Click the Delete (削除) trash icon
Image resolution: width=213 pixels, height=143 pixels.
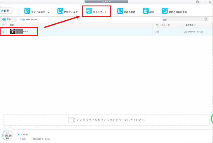tap(146, 11)
